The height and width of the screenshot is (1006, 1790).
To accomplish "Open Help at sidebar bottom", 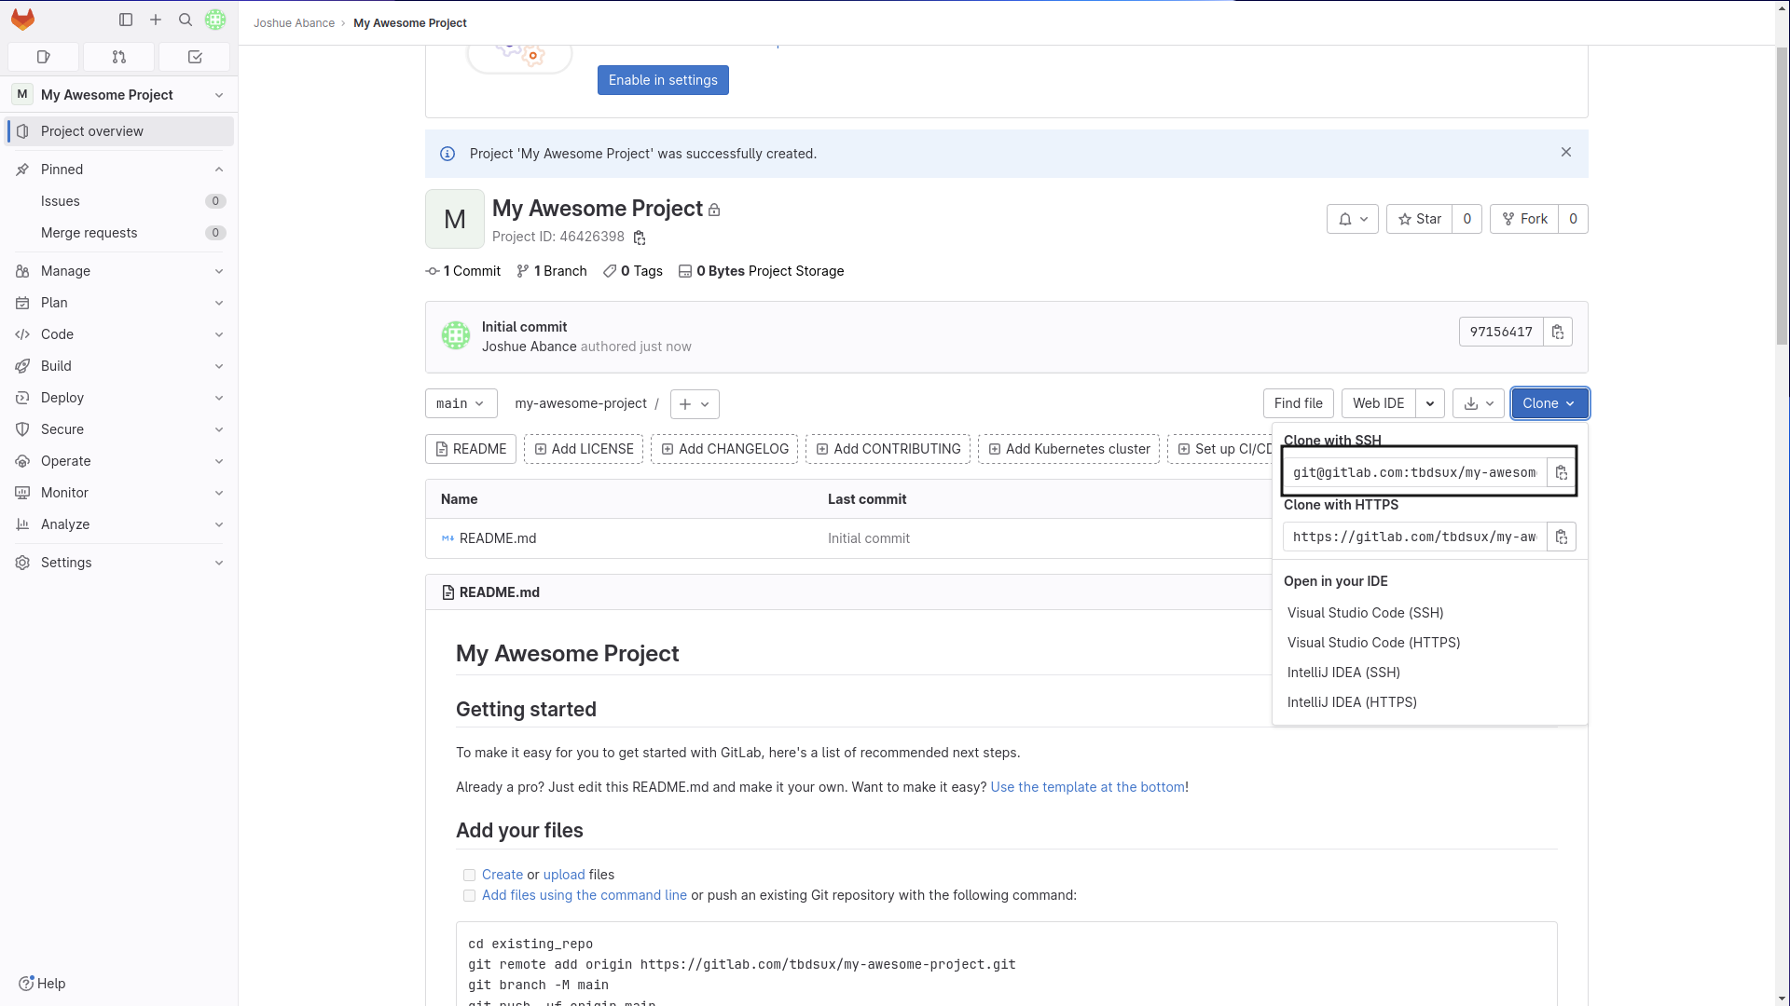I will [42, 984].
